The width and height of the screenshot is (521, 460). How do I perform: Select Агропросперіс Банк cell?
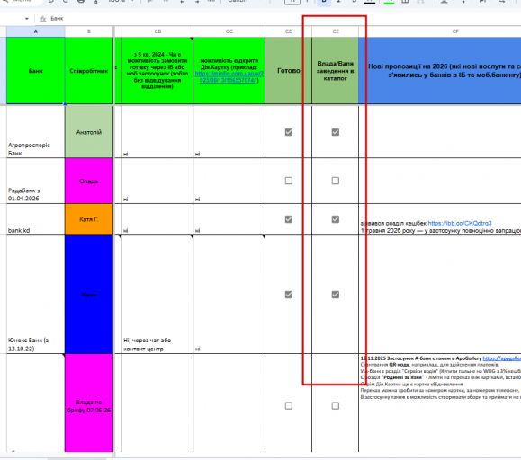(x=36, y=132)
